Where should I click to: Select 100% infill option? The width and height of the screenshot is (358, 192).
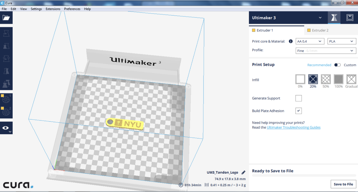pos(338,79)
